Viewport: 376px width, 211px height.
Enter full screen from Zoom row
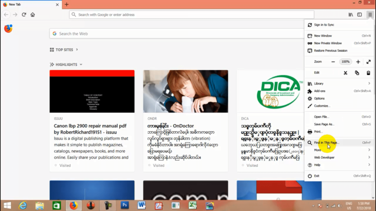point(369,62)
